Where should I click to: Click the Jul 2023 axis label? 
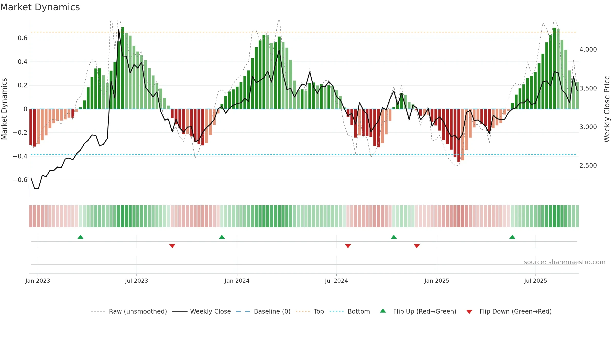137,281
